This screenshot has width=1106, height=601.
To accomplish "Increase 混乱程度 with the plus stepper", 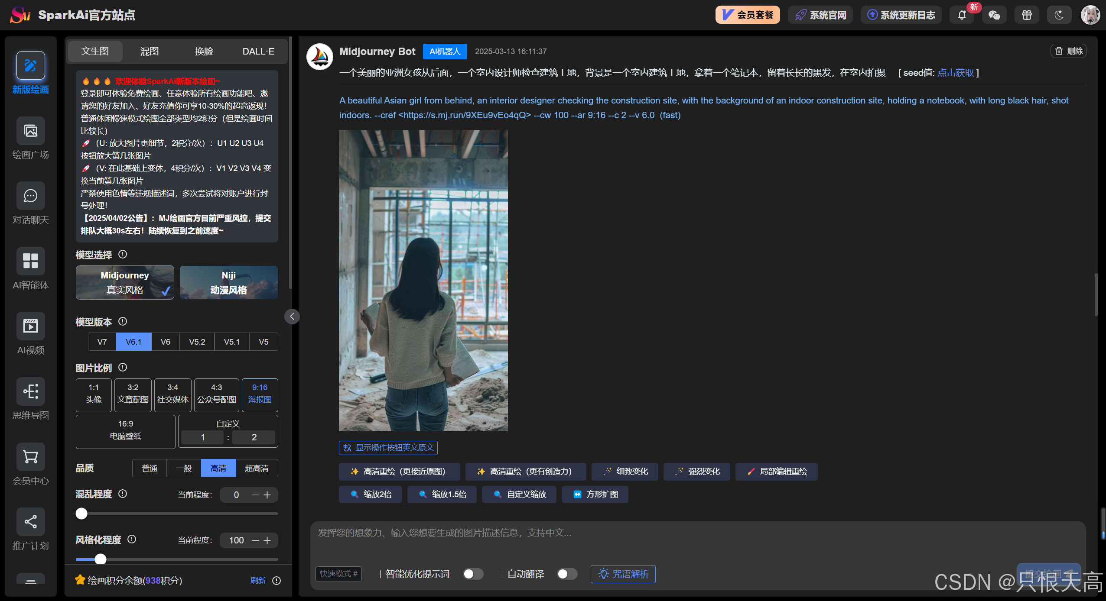I will (267, 495).
